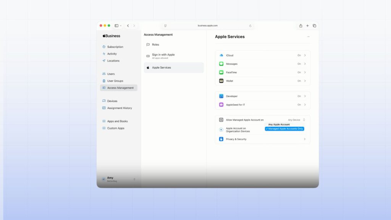
Task: Click the Amy profile avatar
Action: pos(103,179)
